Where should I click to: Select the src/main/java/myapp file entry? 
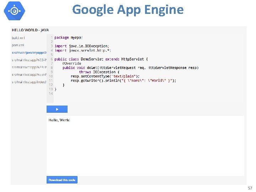(29, 53)
